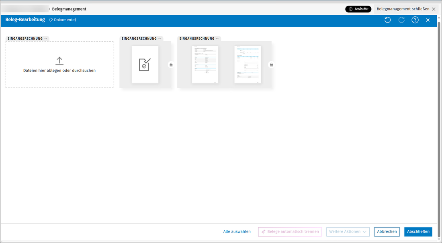This screenshot has width=442, height=243.
Task: Open help via the question mark icon
Action: coord(415,20)
